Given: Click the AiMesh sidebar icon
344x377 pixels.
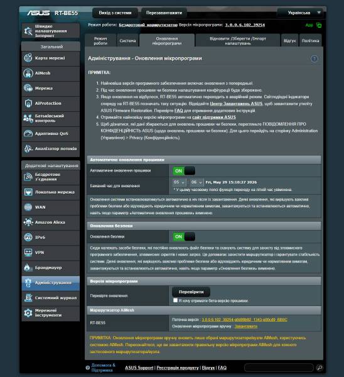Looking at the screenshot, I should click(28, 73).
